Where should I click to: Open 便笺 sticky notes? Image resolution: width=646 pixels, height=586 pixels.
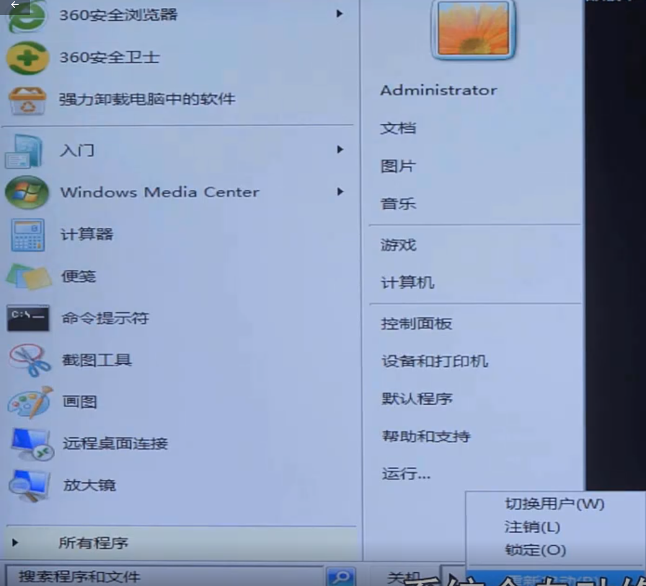click(x=78, y=276)
